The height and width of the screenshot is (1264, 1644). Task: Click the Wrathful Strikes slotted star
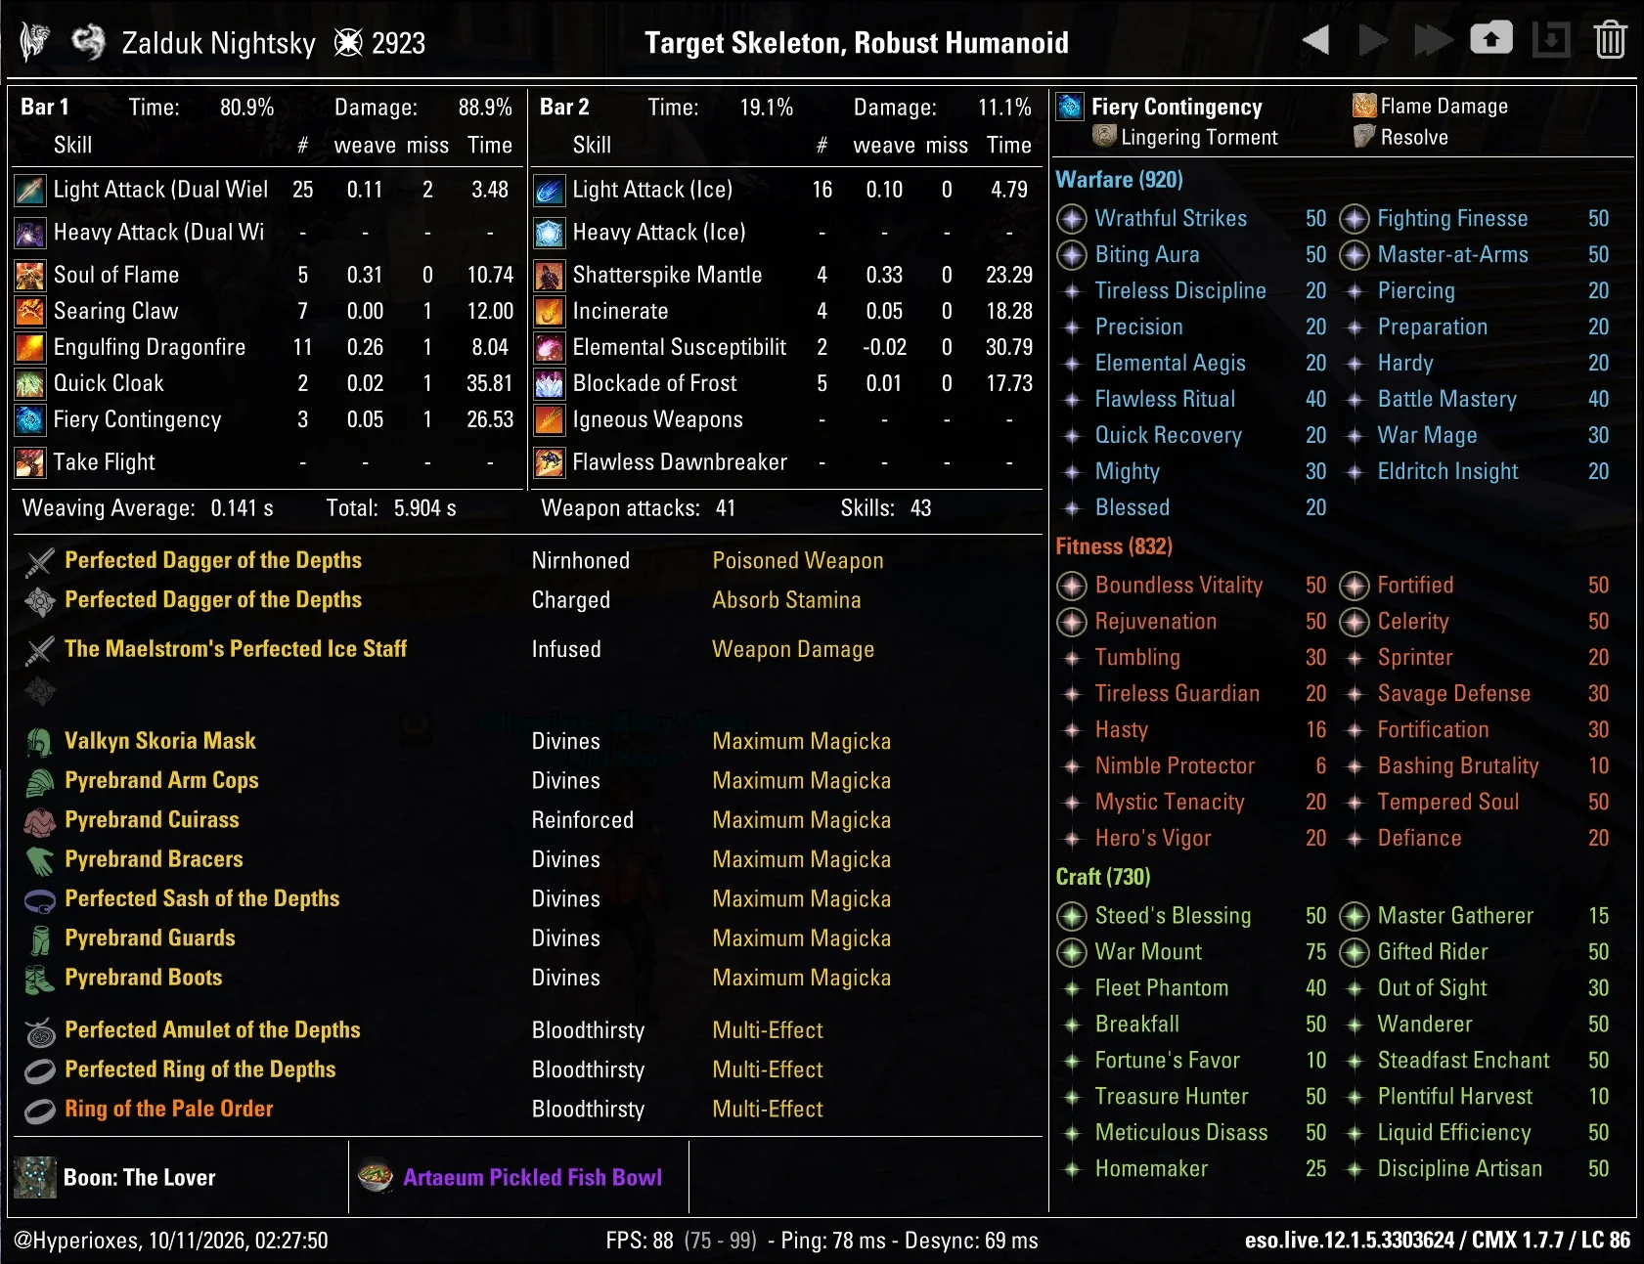[1072, 218]
